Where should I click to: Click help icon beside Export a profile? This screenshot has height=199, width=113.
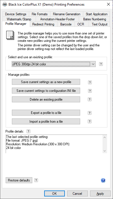(89, 113)
